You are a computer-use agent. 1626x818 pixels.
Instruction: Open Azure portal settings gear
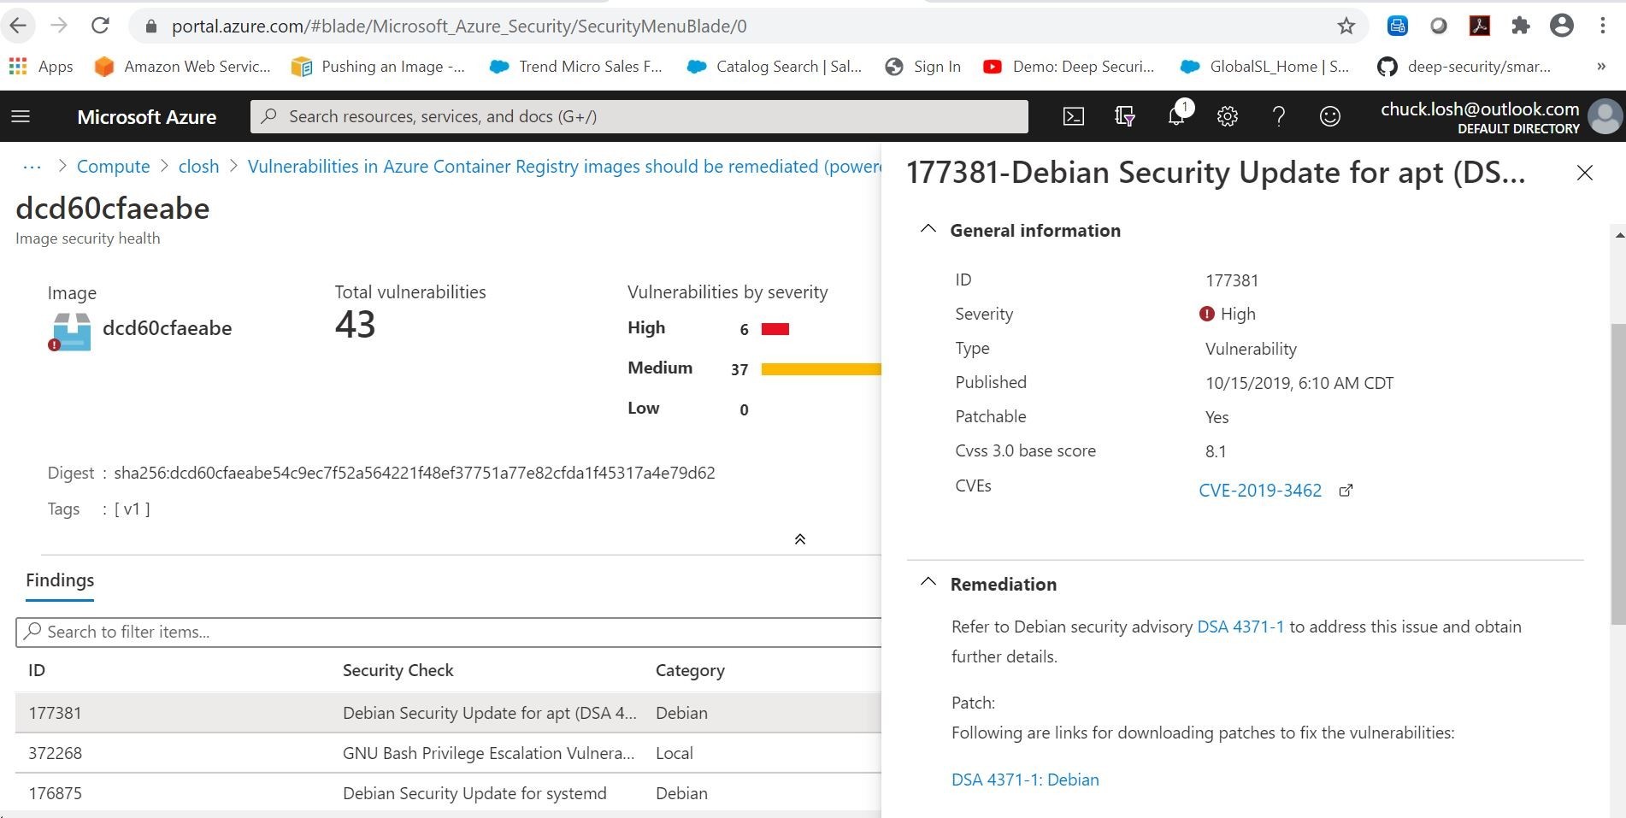[x=1228, y=116]
